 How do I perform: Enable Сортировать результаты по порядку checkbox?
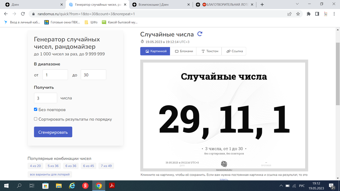pos(36,119)
